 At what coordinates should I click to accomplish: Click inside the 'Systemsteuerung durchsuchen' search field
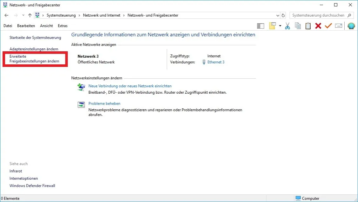(x=318, y=15)
